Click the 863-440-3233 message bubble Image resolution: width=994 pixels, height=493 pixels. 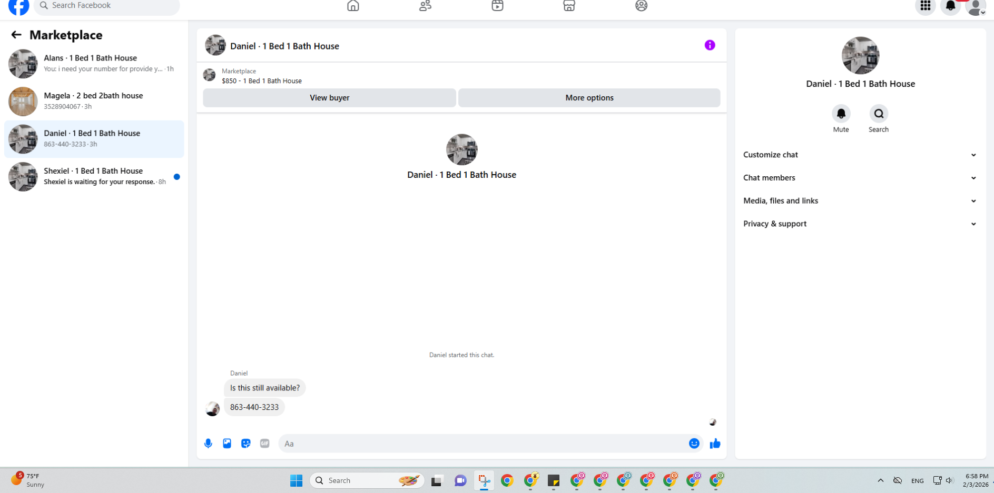tap(254, 407)
